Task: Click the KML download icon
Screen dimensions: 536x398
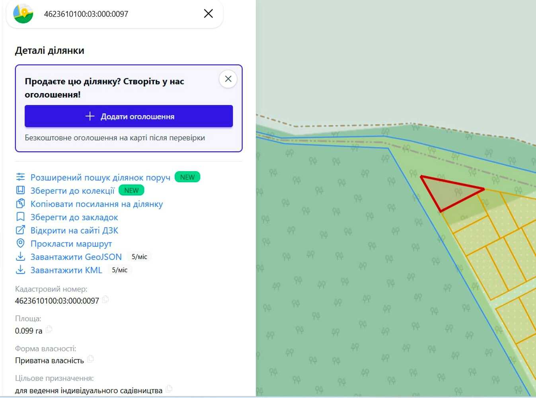Action: pos(20,270)
